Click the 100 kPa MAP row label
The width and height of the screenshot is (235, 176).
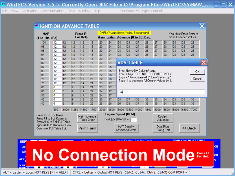(45, 43)
